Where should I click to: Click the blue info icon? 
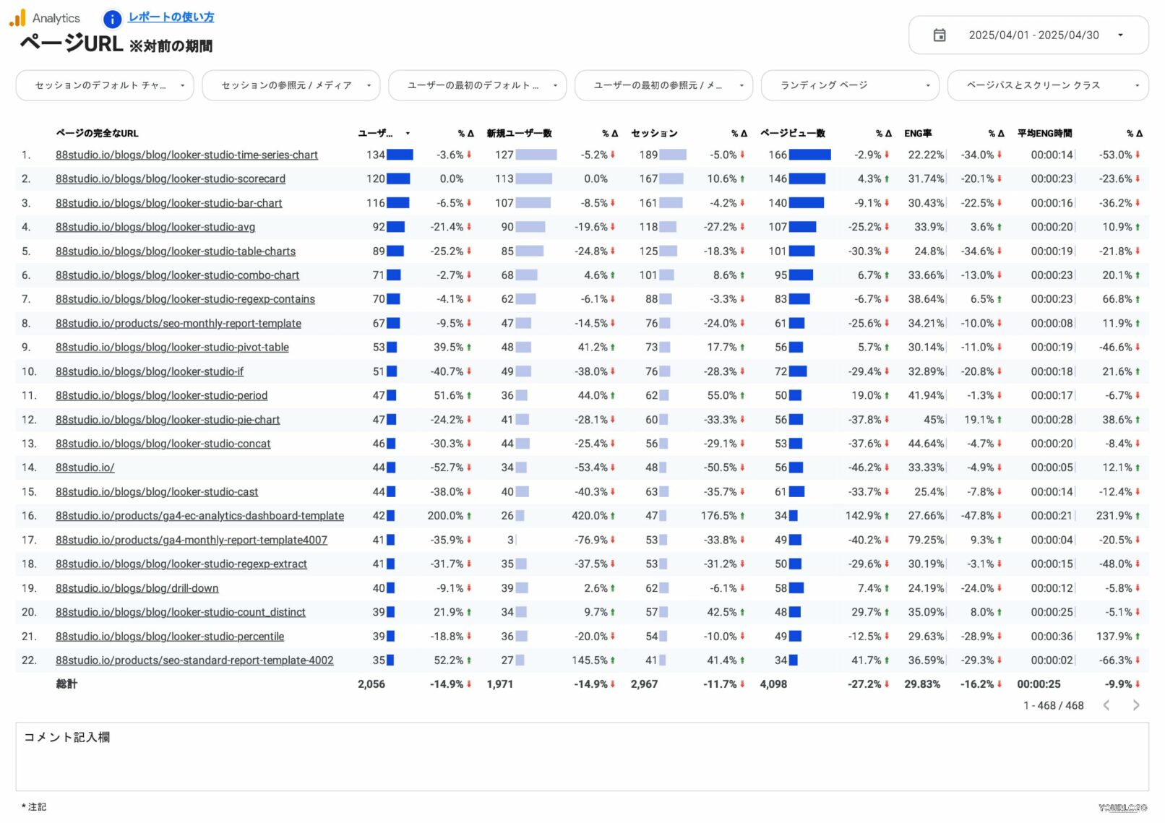112,19
